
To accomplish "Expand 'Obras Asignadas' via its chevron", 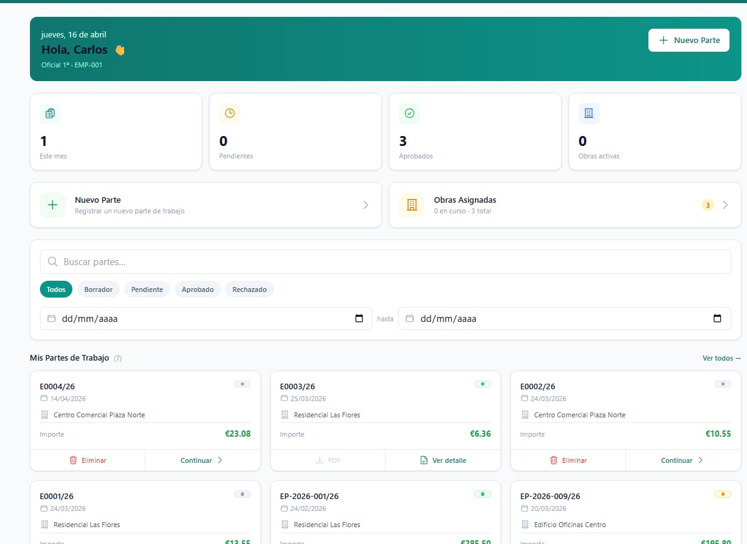I will [725, 205].
